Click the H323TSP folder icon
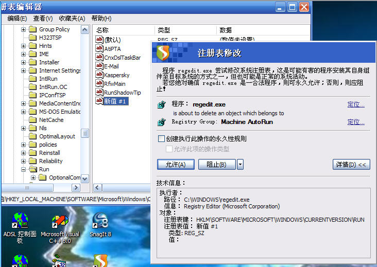 pyautogui.click(x=32, y=38)
